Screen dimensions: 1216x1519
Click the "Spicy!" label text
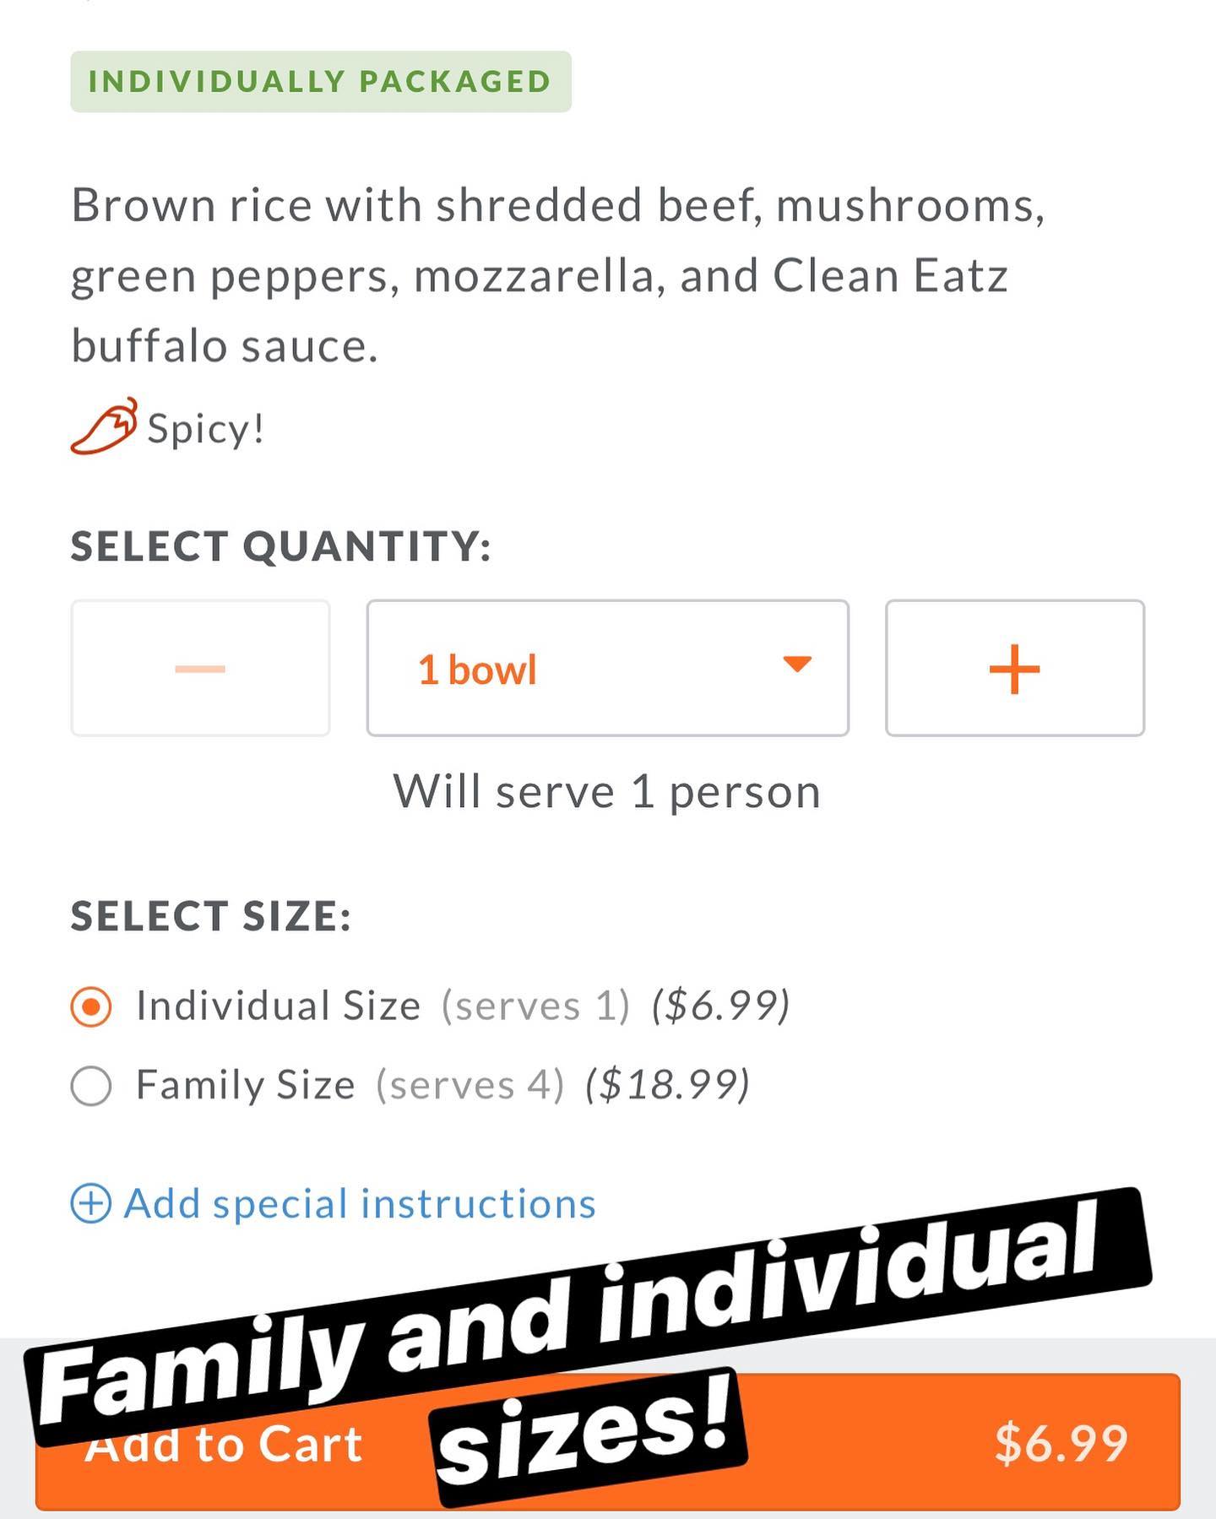coord(206,429)
